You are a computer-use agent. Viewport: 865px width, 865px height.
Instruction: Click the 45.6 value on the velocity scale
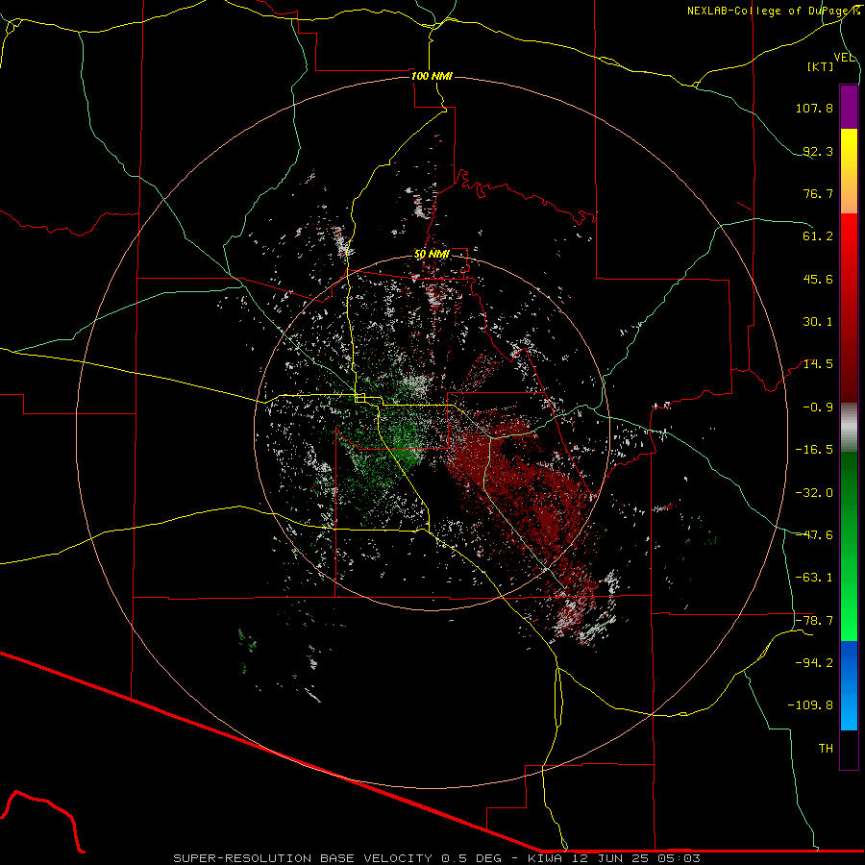pyautogui.click(x=818, y=279)
